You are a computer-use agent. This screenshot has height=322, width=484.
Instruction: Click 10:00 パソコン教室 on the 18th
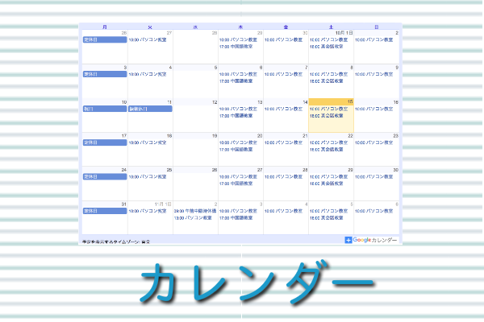pos(149,142)
